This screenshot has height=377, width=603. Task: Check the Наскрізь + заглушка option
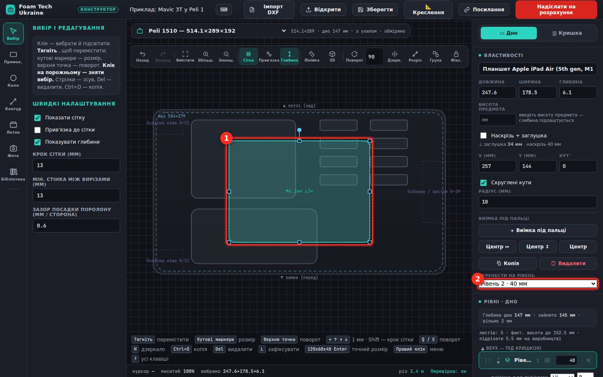pos(483,135)
